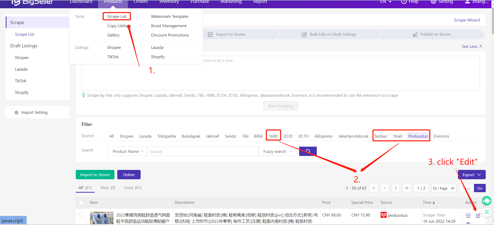Click the Start Scraping button
This screenshot has width=494, height=225.
280,106
